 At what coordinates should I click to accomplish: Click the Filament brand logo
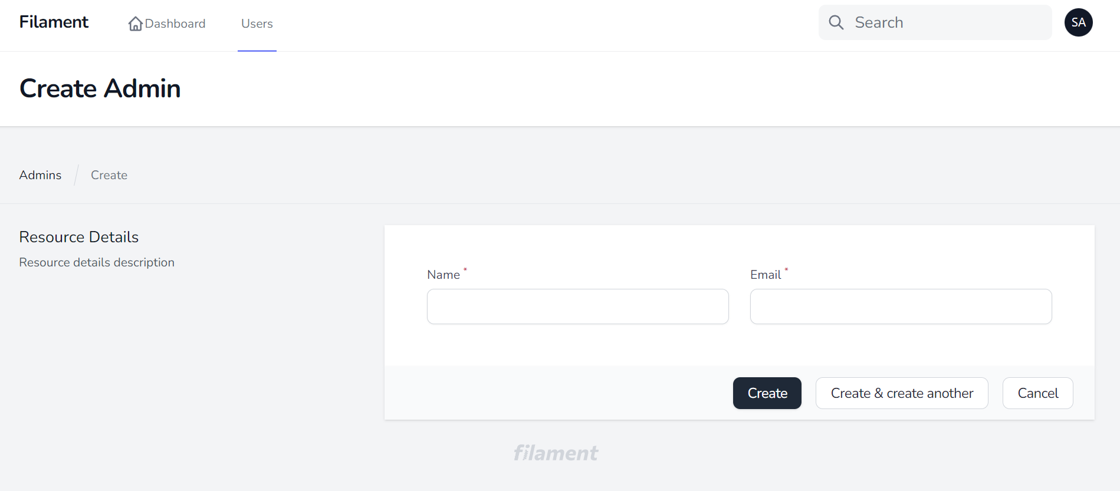[53, 22]
